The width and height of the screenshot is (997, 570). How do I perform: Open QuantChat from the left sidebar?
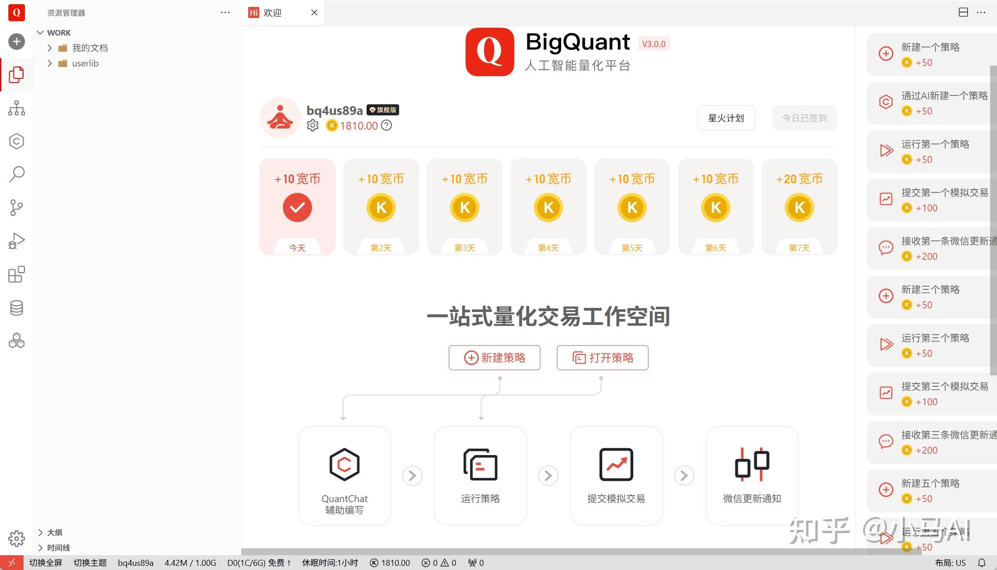coord(17,141)
